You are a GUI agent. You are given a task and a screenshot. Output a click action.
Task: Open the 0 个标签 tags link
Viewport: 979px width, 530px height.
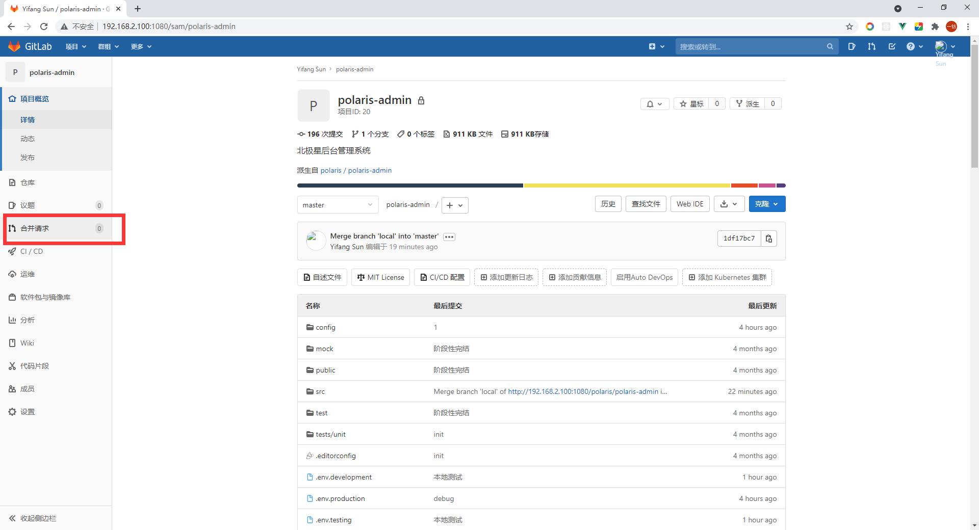(x=416, y=134)
